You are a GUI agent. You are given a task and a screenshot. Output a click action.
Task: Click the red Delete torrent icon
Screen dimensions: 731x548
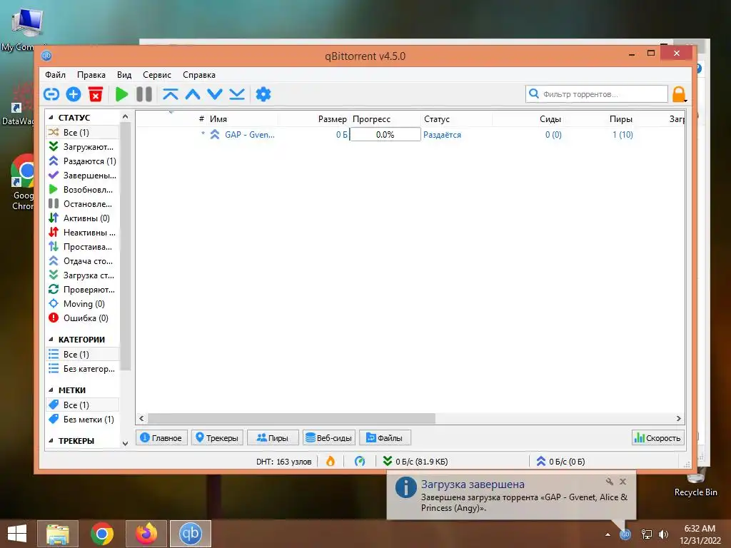(x=96, y=95)
